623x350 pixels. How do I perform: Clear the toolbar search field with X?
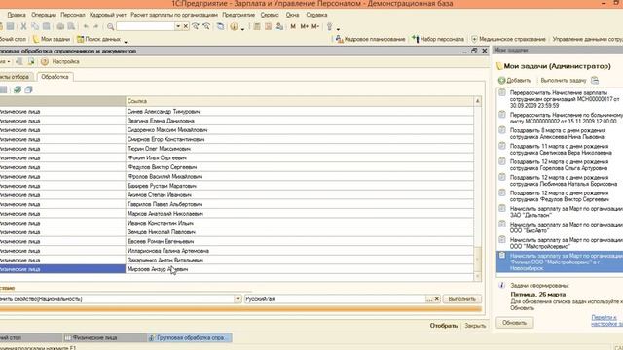tap(186, 26)
